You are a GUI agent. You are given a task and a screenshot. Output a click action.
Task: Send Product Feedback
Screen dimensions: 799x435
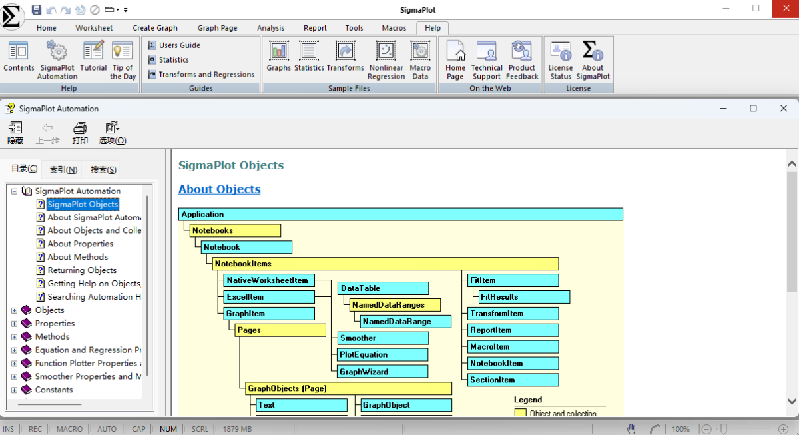[522, 60]
